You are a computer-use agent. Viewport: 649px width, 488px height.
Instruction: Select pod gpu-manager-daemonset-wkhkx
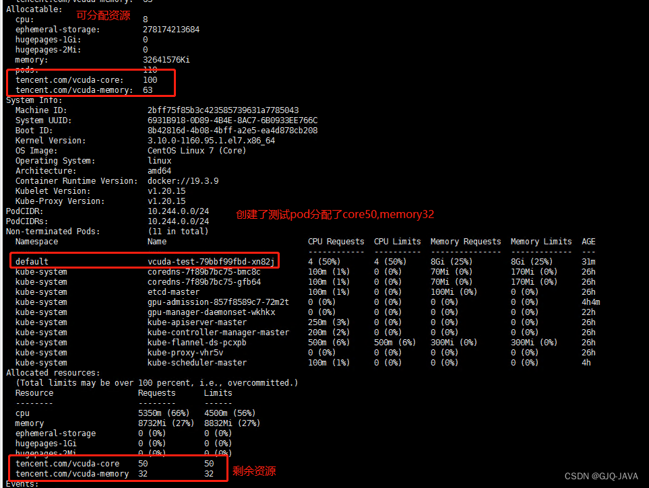[x=211, y=312]
